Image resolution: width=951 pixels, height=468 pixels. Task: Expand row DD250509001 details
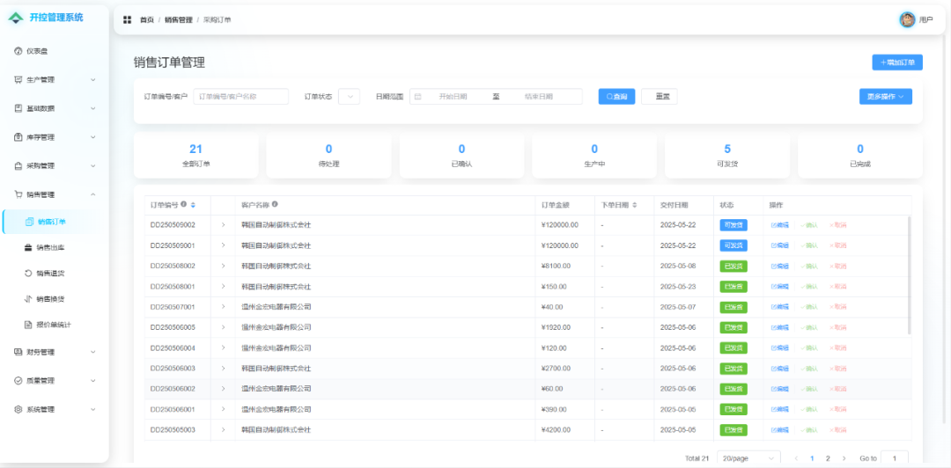click(x=223, y=245)
